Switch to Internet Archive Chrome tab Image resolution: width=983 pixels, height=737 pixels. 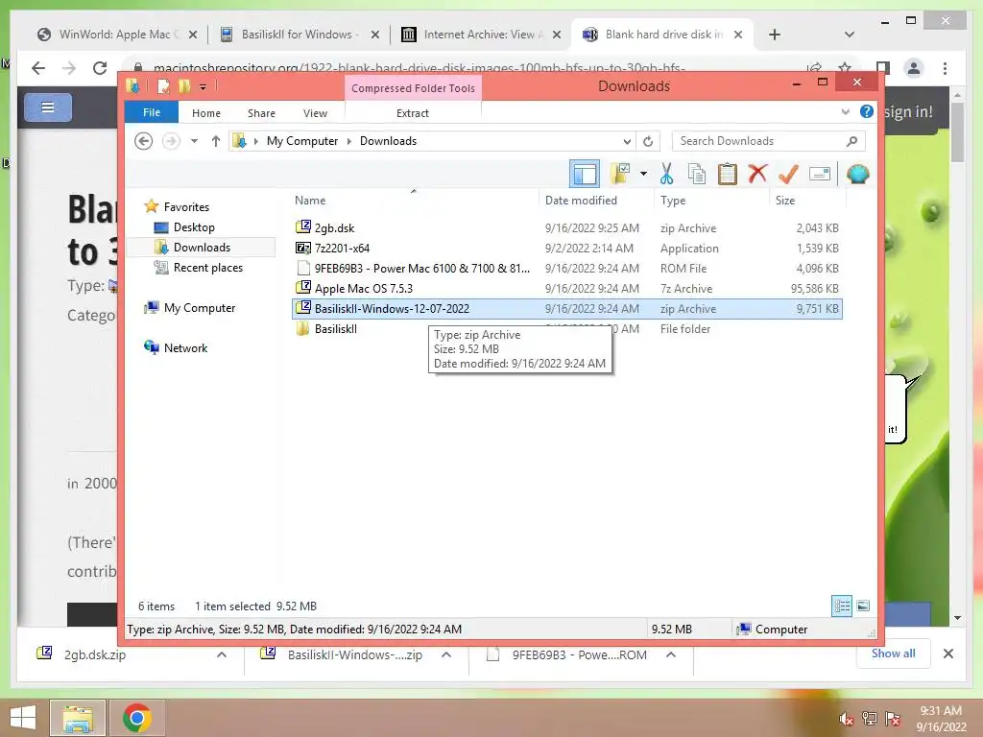[x=482, y=35]
